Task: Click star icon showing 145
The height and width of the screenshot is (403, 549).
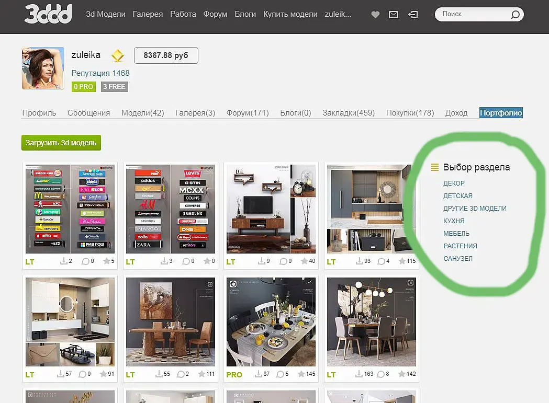Action: pyautogui.click(x=301, y=374)
